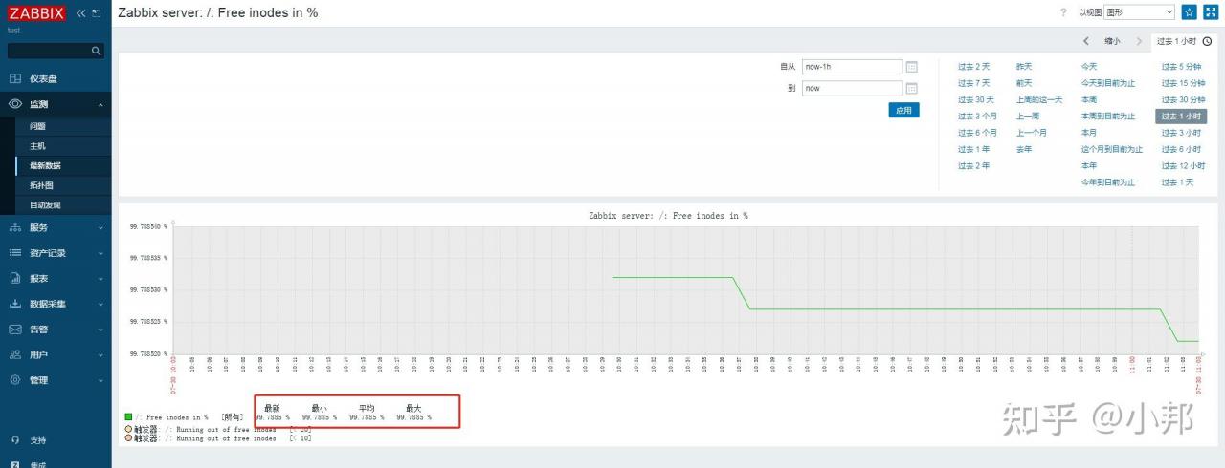This screenshot has width=1225, height=468.
Task: Select 上一个月 time range
Action: click(x=1032, y=133)
